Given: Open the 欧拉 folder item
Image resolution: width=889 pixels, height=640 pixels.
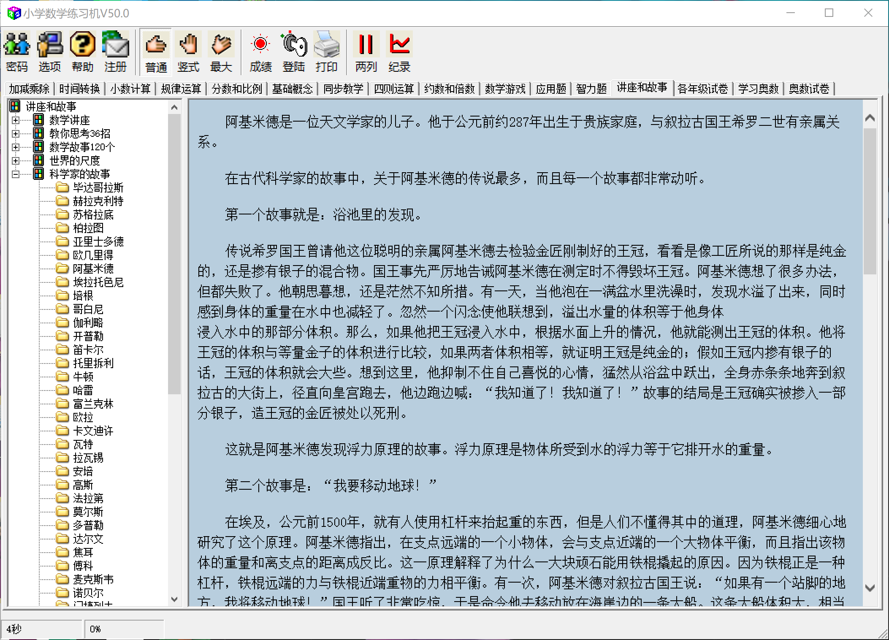Looking at the screenshot, I should (x=83, y=418).
